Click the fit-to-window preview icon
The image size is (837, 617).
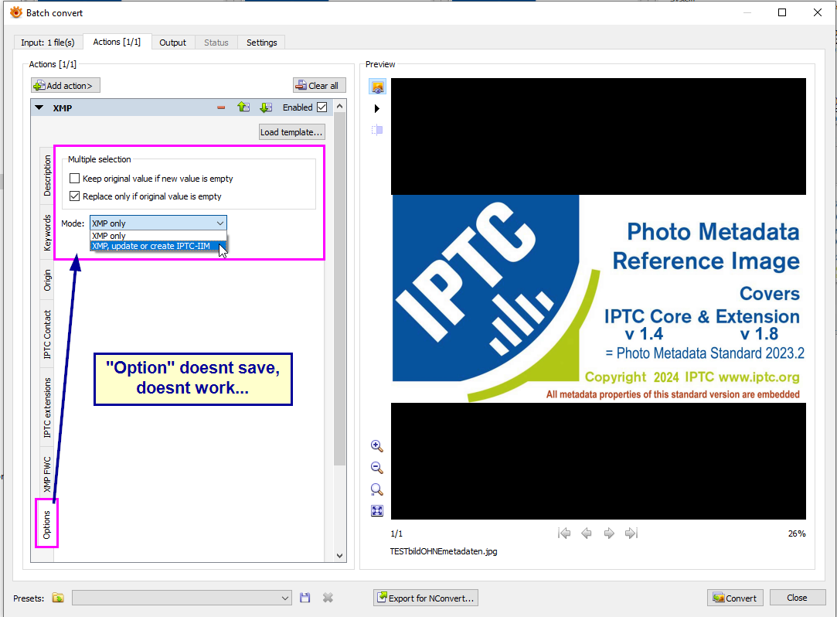coord(377,510)
